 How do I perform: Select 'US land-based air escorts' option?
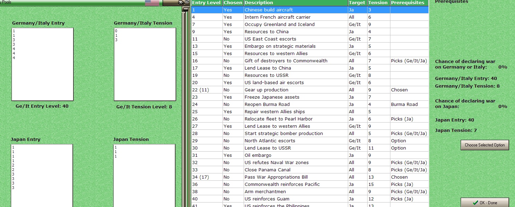click(x=310, y=83)
